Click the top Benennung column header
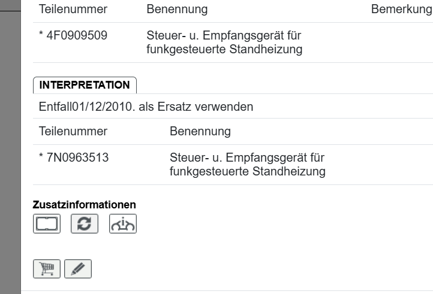The width and height of the screenshot is (433, 294). click(177, 10)
